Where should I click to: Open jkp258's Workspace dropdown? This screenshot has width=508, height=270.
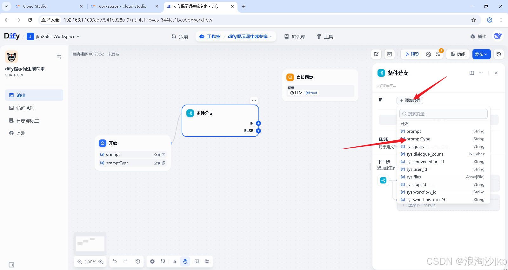(x=53, y=36)
